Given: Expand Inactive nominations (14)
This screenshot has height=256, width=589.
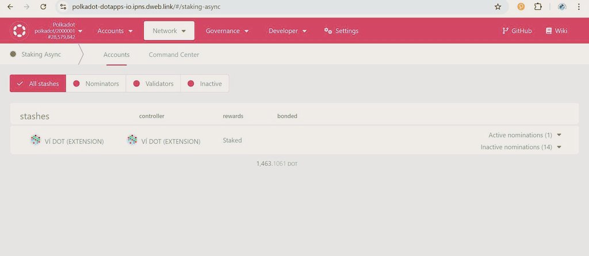Looking at the screenshot, I should (x=521, y=147).
